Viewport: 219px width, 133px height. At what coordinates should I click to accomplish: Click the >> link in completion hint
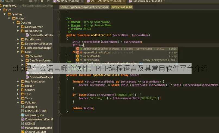[x=141, y=64]
